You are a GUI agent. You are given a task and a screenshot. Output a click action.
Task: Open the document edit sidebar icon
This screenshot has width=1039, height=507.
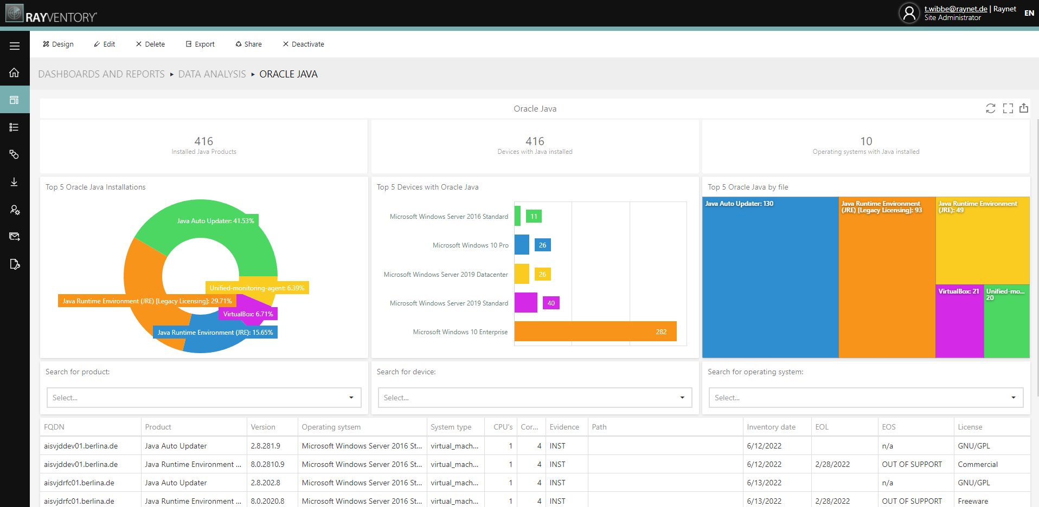pyautogui.click(x=15, y=264)
